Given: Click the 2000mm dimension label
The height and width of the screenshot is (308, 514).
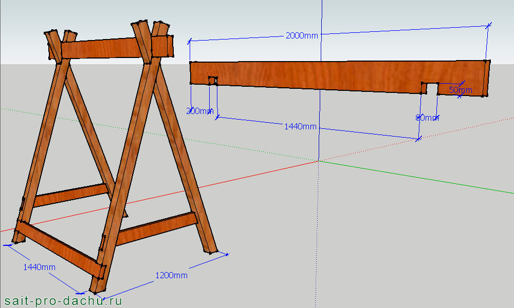Looking at the screenshot, I should (x=302, y=35).
